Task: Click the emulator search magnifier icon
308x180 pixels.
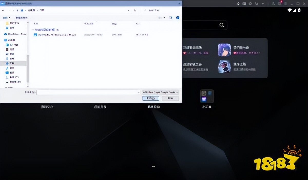Action: pos(222,25)
